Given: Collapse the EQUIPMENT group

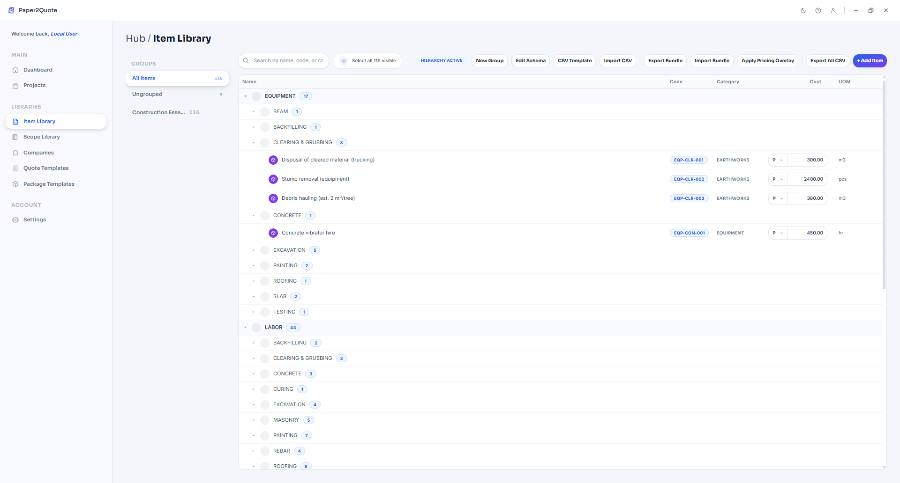Looking at the screenshot, I should (245, 96).
